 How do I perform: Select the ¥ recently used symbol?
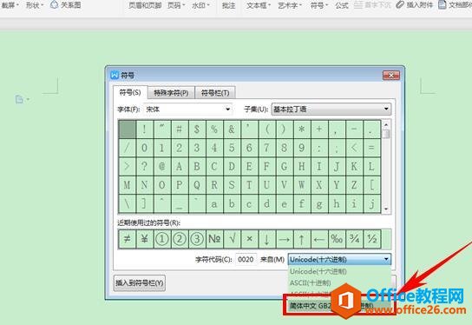click(145, 239)
